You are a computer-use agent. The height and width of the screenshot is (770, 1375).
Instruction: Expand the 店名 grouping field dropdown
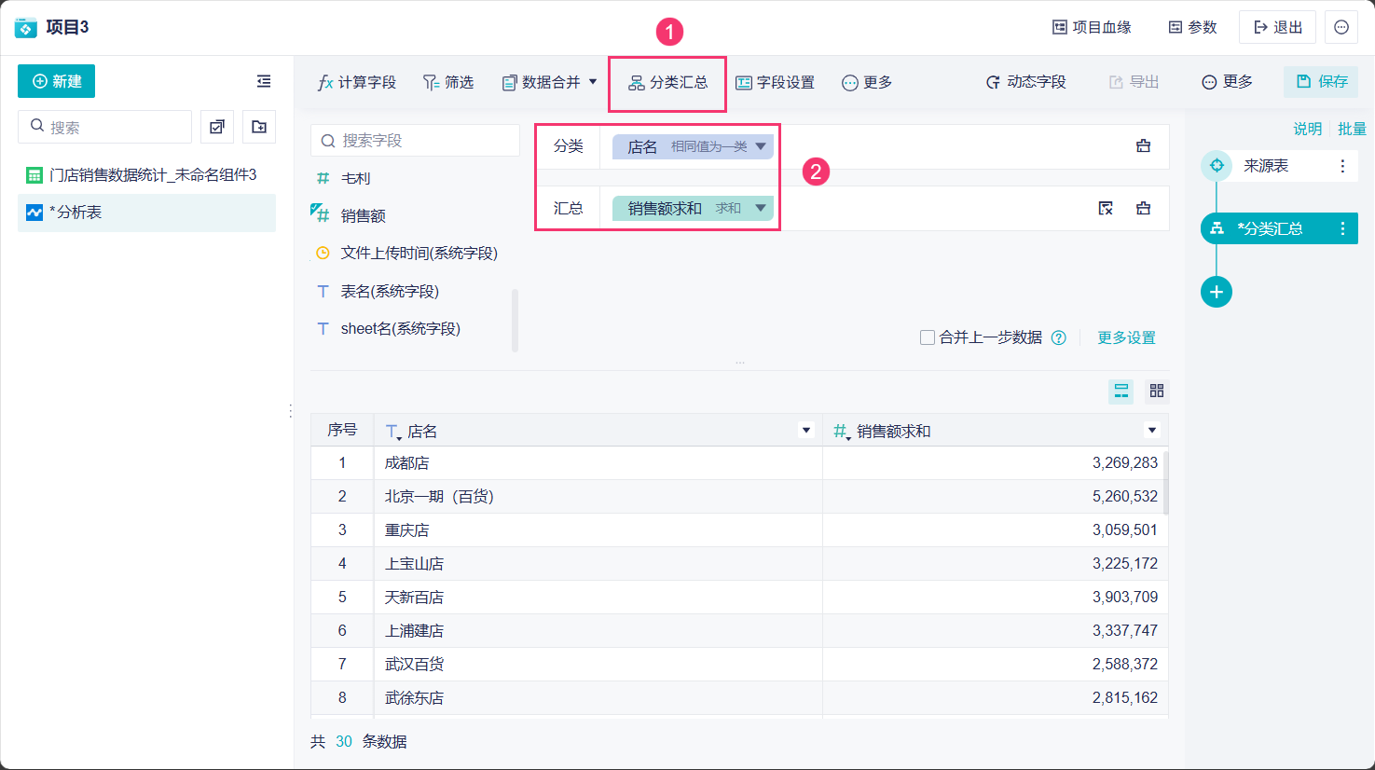[761, 146]
